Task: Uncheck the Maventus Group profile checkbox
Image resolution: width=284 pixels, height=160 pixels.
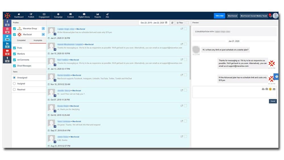Action: coord(14,28)
